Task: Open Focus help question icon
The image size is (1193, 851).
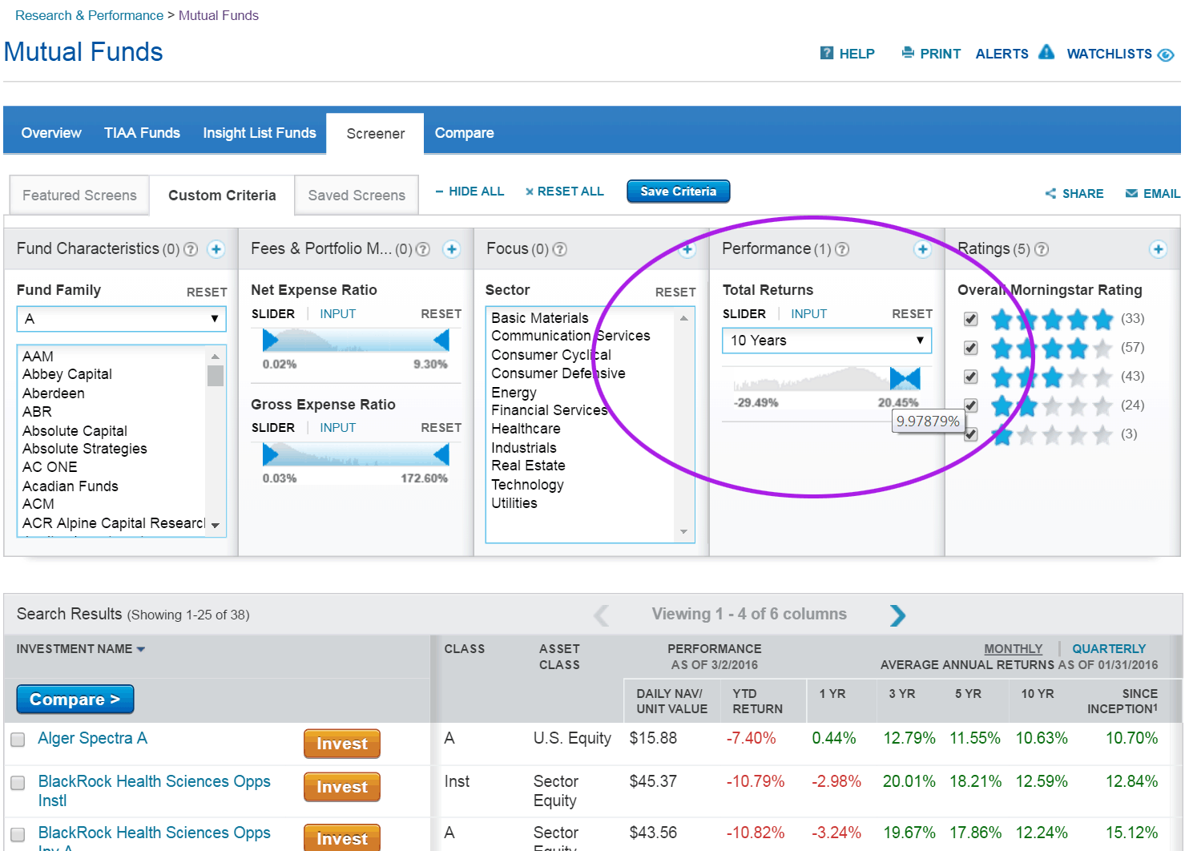Action: pos(560,249)
